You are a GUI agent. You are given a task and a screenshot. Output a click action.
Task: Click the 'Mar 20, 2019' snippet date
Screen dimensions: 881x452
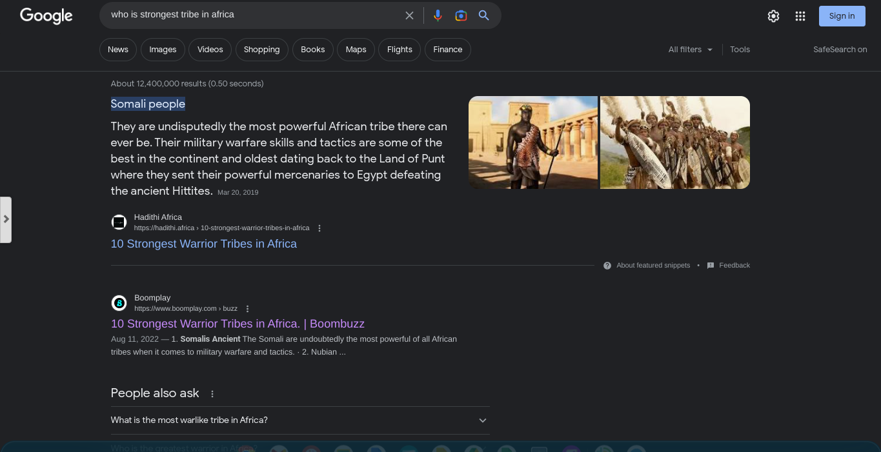238,193
